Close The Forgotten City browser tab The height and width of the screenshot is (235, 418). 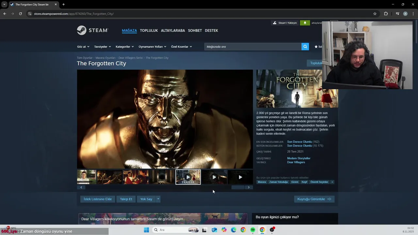pyautogui.click(x=56, y=5)
